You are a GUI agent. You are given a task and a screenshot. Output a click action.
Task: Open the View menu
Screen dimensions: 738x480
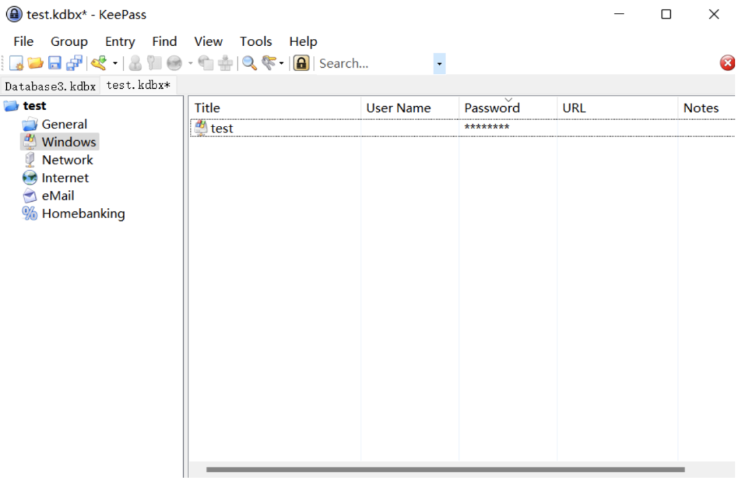tap(208, 42)
